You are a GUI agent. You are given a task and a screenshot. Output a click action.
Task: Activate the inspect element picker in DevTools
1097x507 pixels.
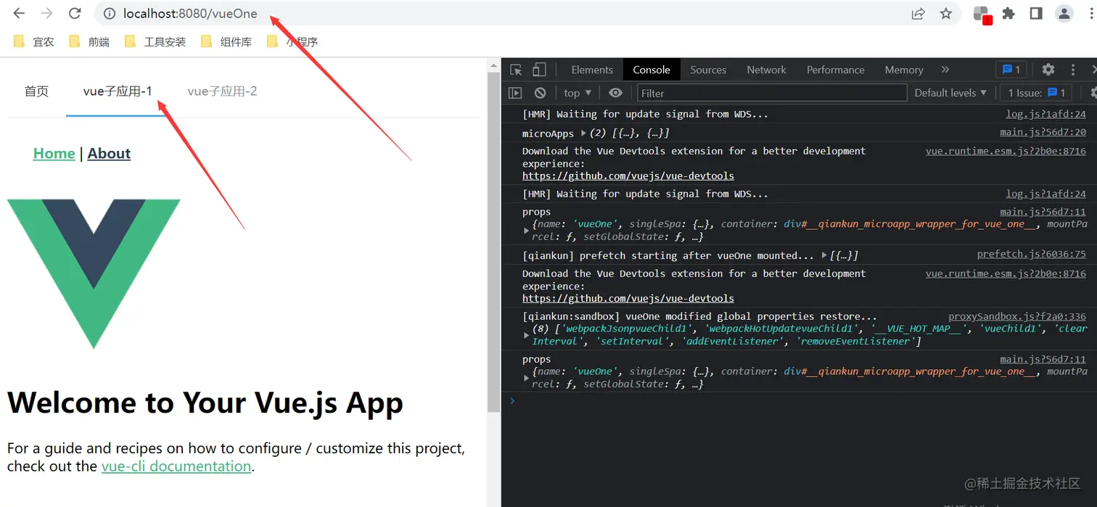[516, 70]
